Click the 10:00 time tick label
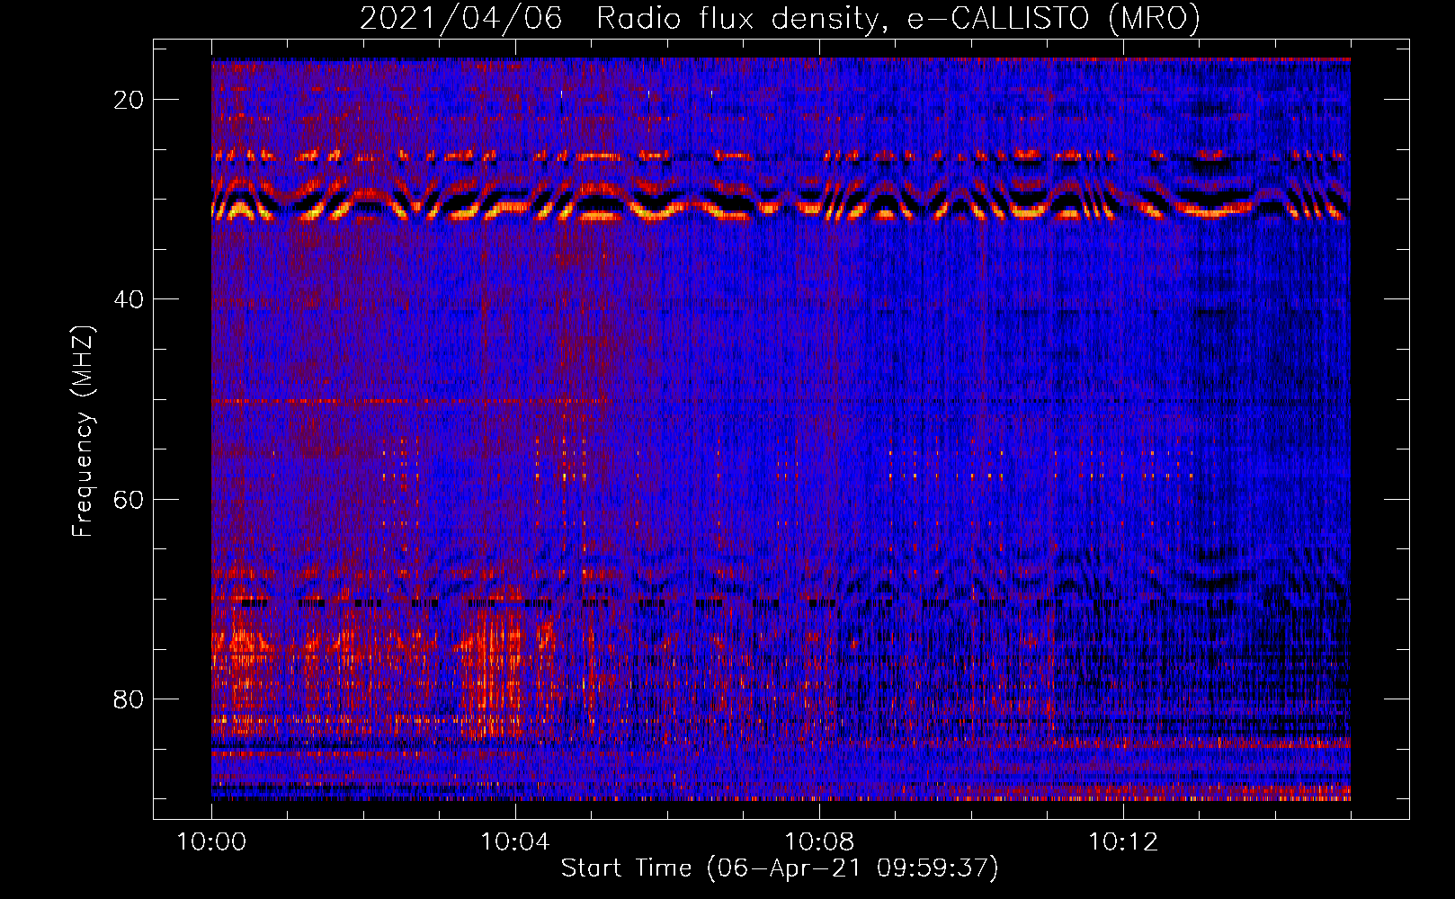 point(211,842)
